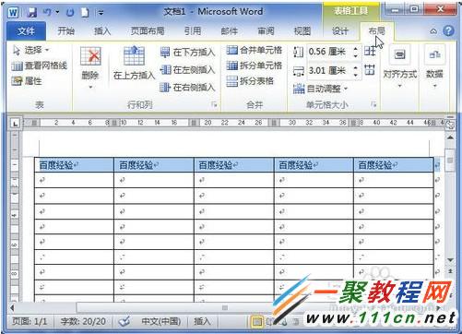Expand the 自动调整 AutoFit dropdown
The image size is (462, 334).
coord(320,89)
